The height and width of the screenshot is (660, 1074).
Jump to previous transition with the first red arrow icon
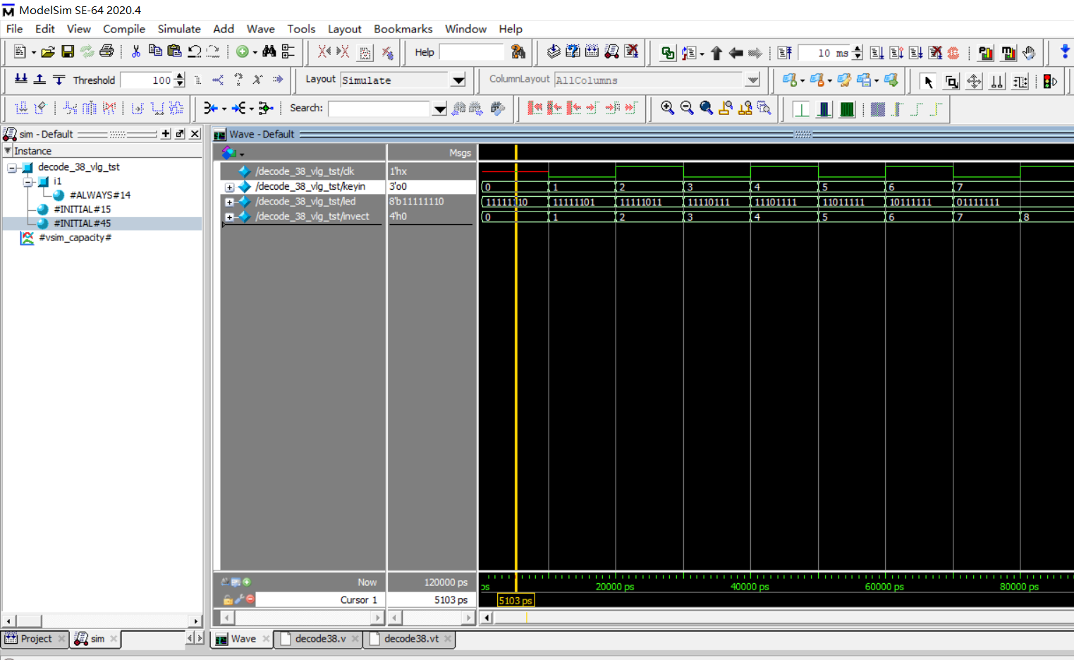point(535,108)
